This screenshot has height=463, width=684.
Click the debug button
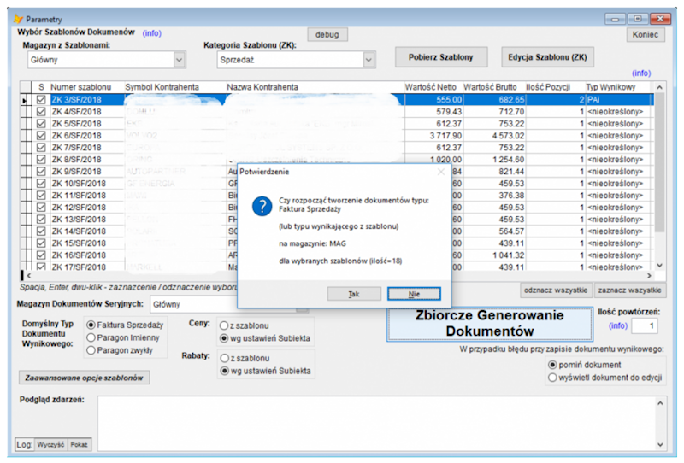327,34
